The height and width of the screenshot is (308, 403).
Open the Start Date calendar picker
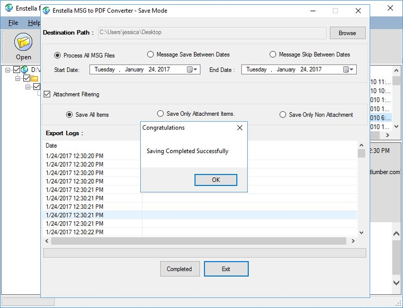192,69
